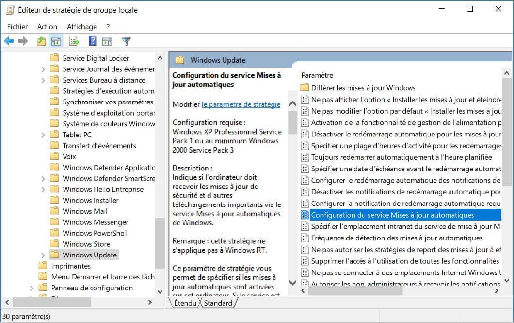514x323 pixels.
Task: Click the Paramètre column header
Action: (x=317, y=75)
